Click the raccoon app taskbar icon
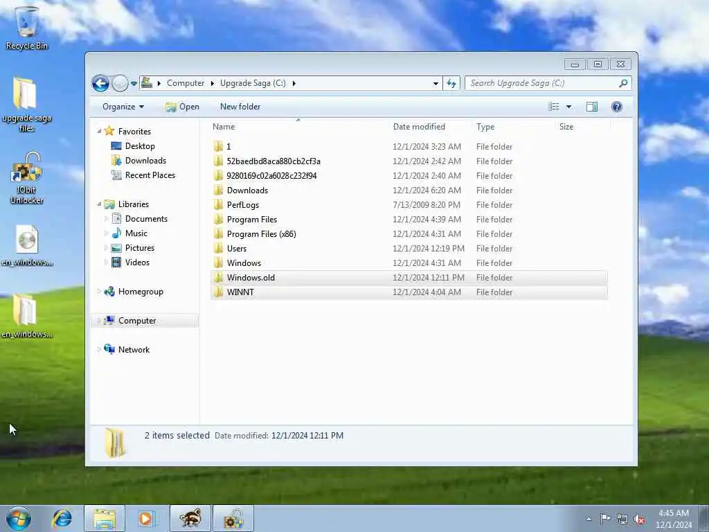Viewport: 709px width, 532px height. coord(190,518)
